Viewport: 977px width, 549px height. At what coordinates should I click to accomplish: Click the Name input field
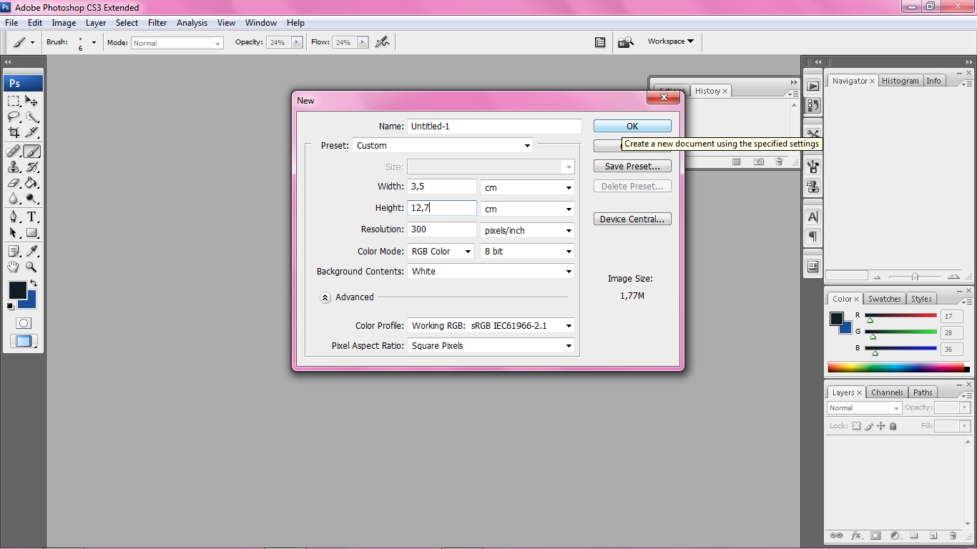click(494, 126)
